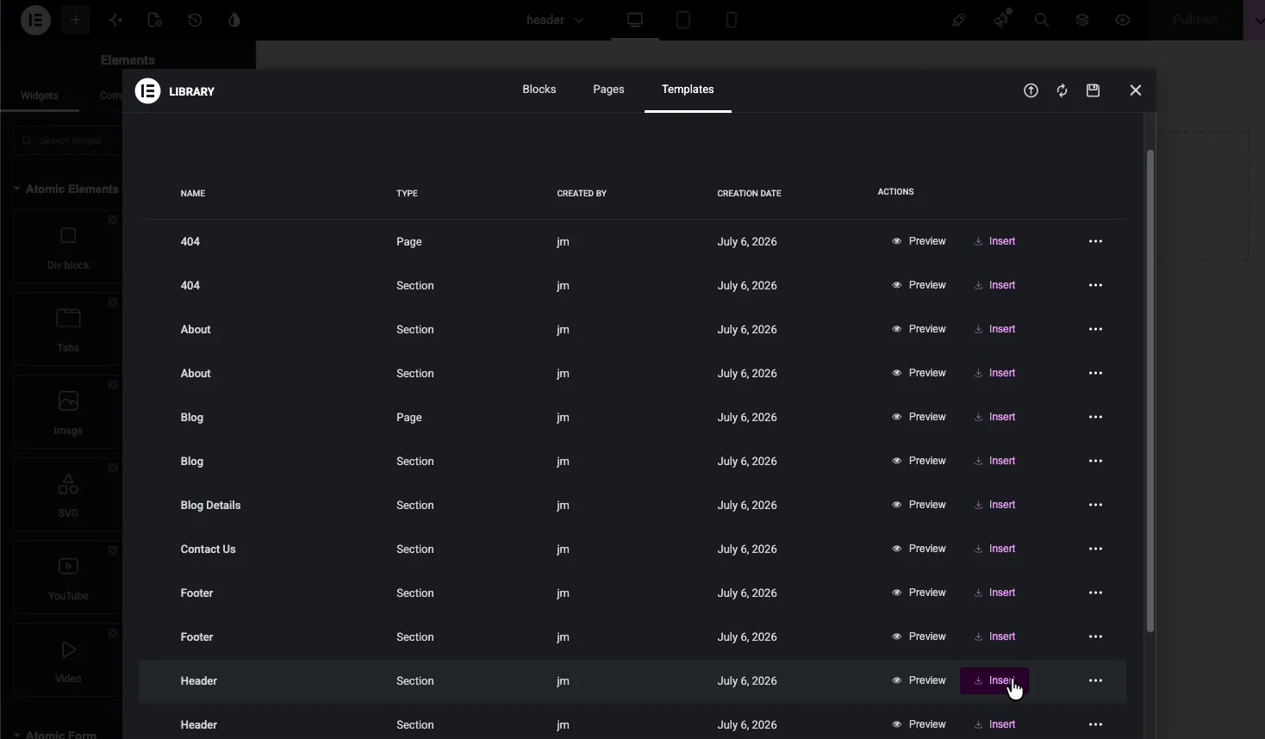Viewport: 1265px width, 739px height.
Task: Open more options for Blog Page row
Action: [x=1096, y=417]
